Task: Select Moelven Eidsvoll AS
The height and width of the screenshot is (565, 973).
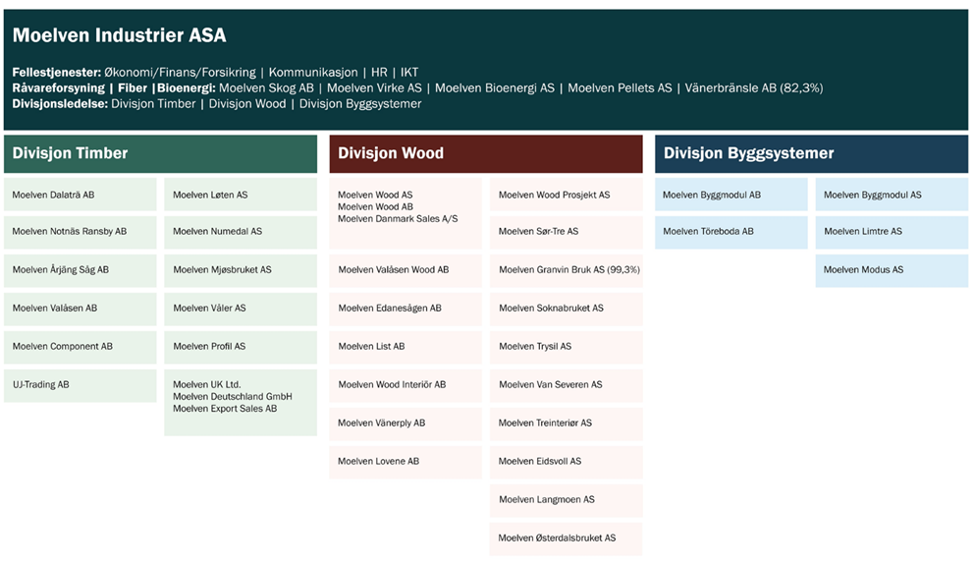Action: [567, 461]
